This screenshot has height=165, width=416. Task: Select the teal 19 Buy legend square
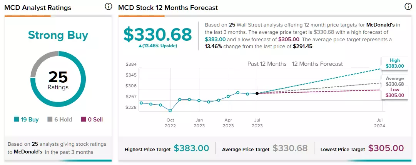tap(17, 120)
